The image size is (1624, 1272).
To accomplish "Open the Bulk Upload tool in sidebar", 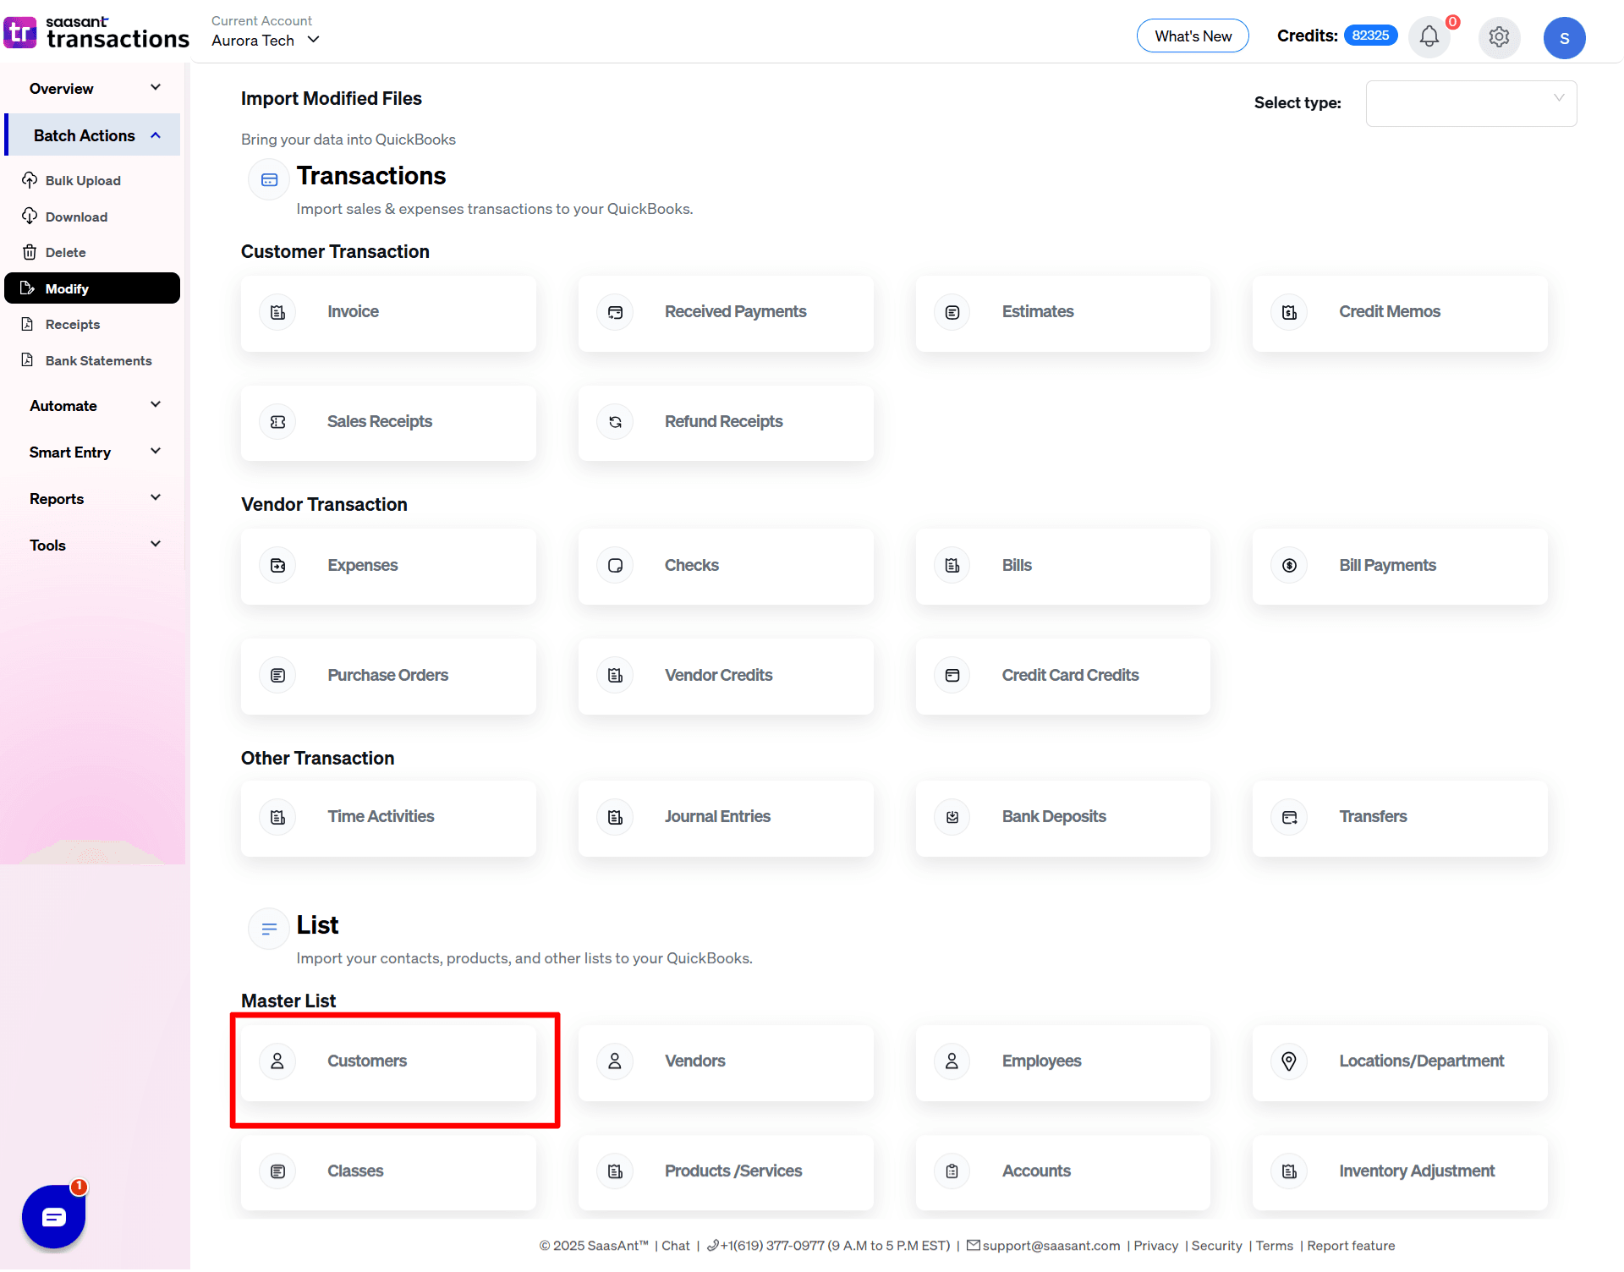I will (x=82, y=180).
